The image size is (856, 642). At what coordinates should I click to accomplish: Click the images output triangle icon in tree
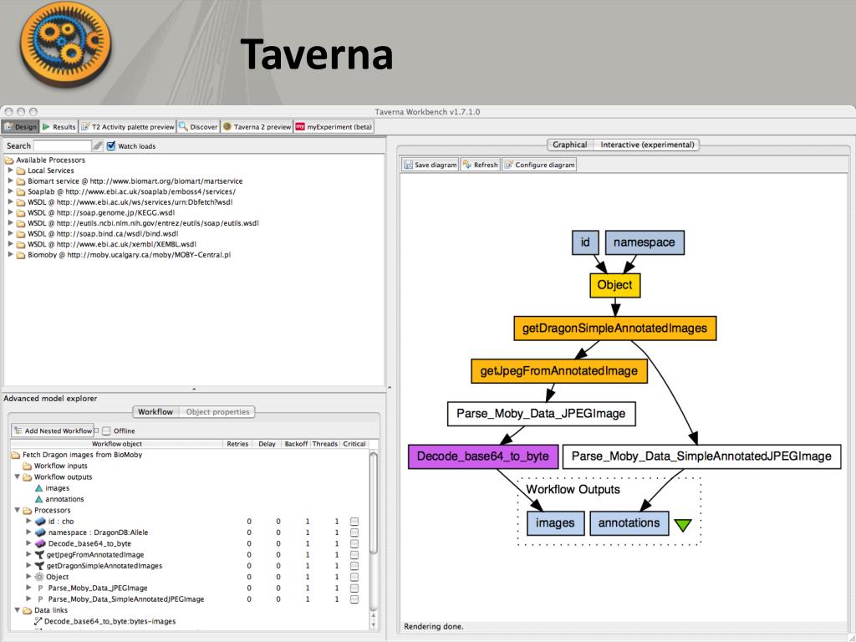38,488
